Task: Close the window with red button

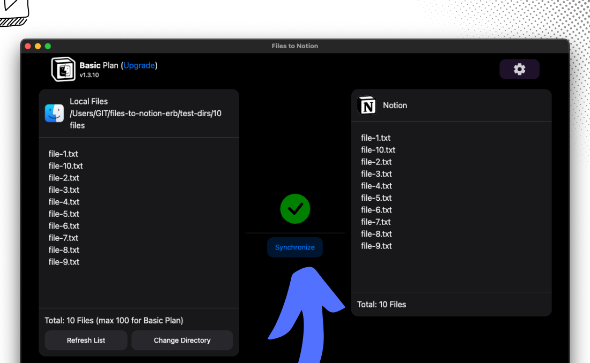Action: pos(28,46)
